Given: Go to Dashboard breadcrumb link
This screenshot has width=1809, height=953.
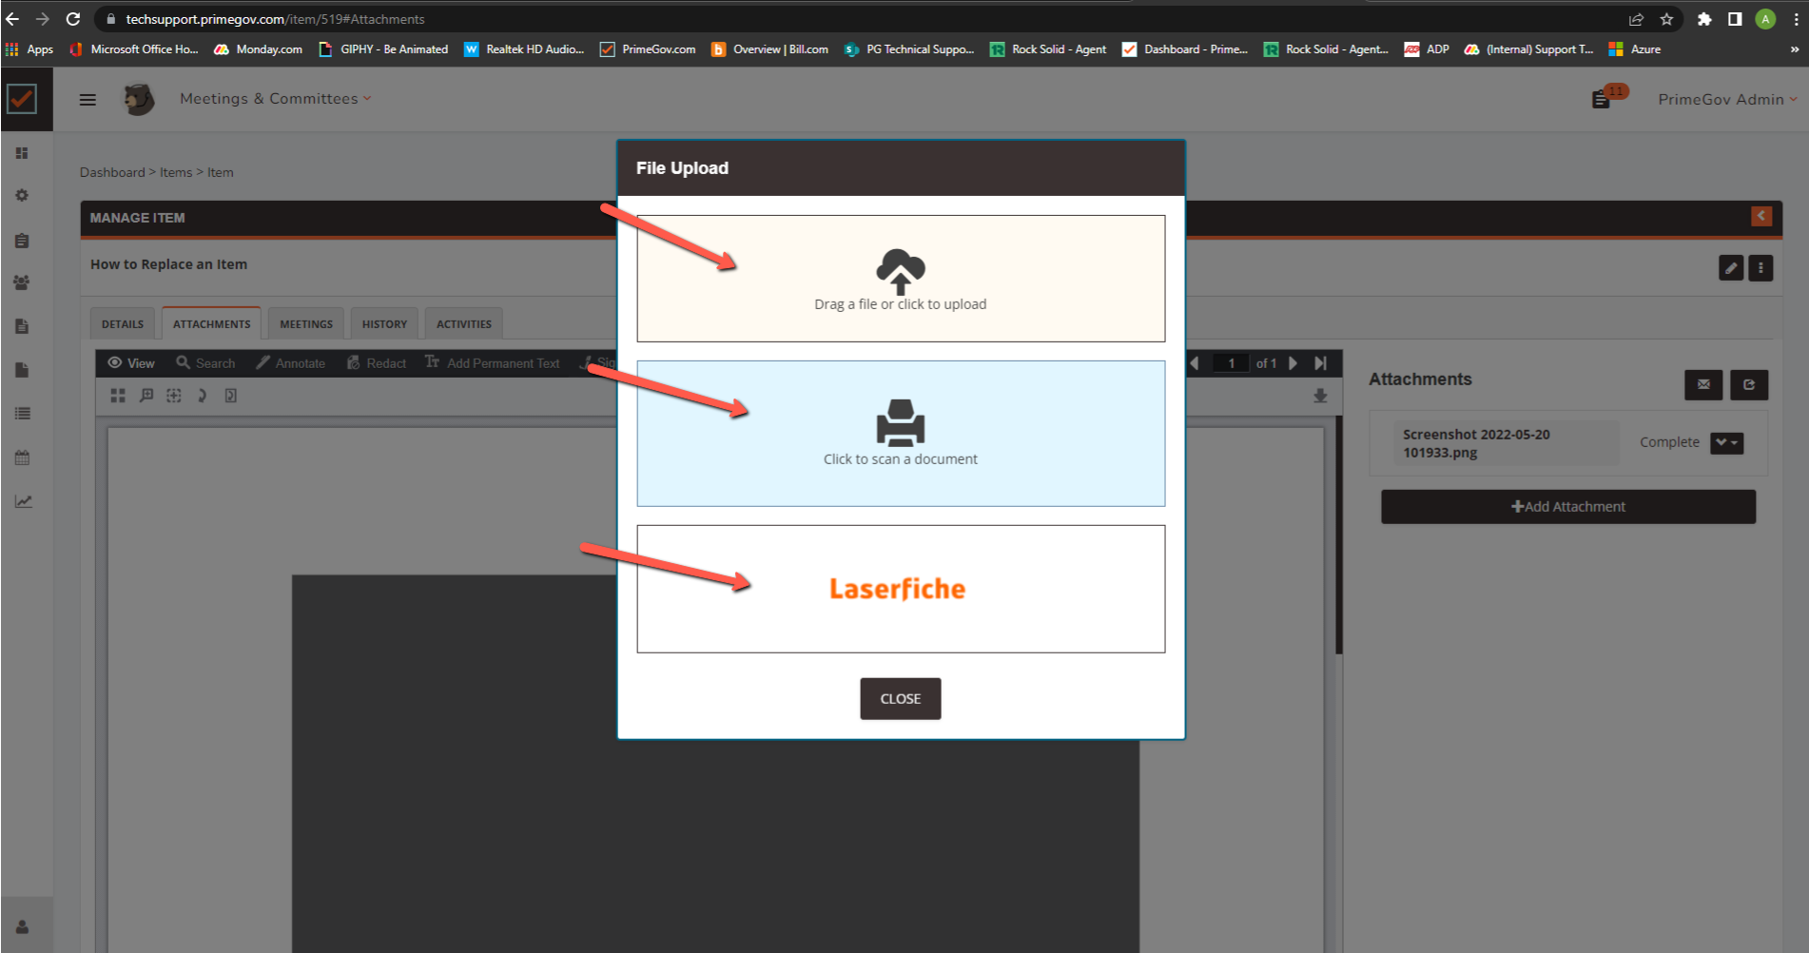Looking at the screenshot, I should click(112, 172).
